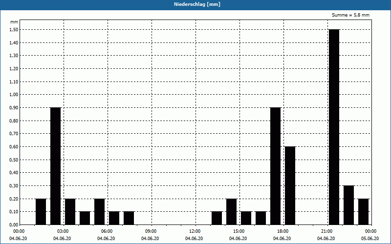Click the "Niederschlag [mm]" chart title
Image resolution: width=391 pixels, height=244 pixels.
(x=197, y=4)
